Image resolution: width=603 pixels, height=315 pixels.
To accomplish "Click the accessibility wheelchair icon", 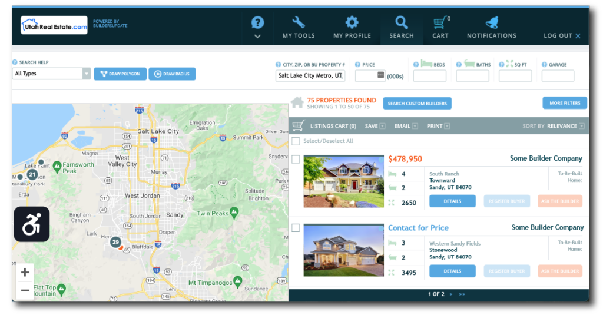I will tap(31, 224).
